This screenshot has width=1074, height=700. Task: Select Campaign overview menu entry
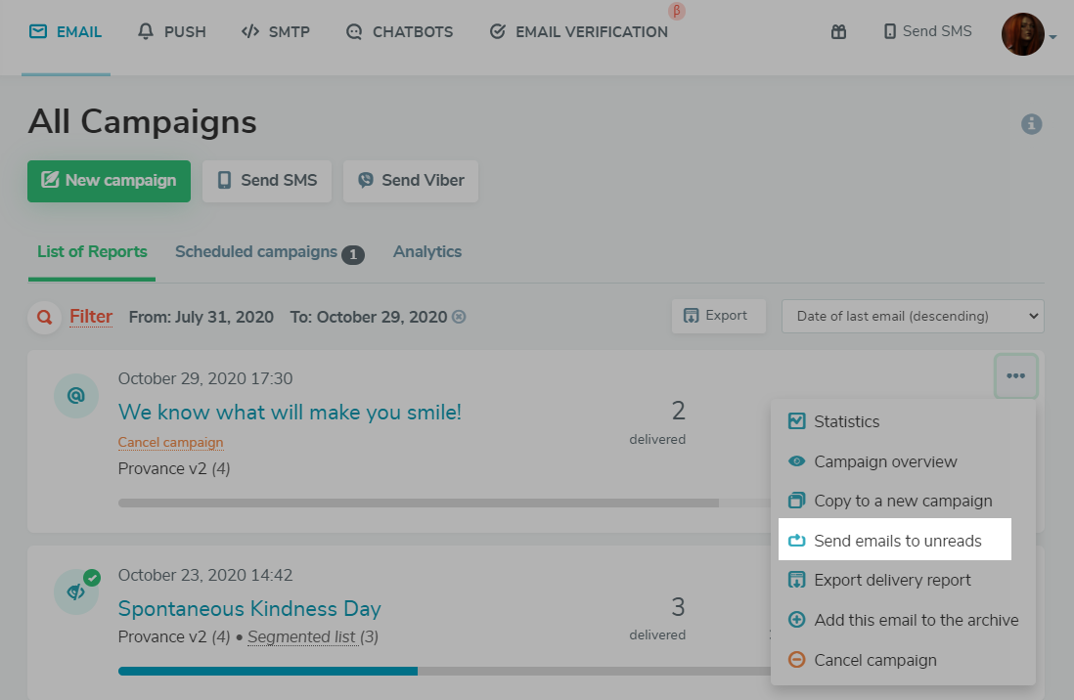click(885, 461)
